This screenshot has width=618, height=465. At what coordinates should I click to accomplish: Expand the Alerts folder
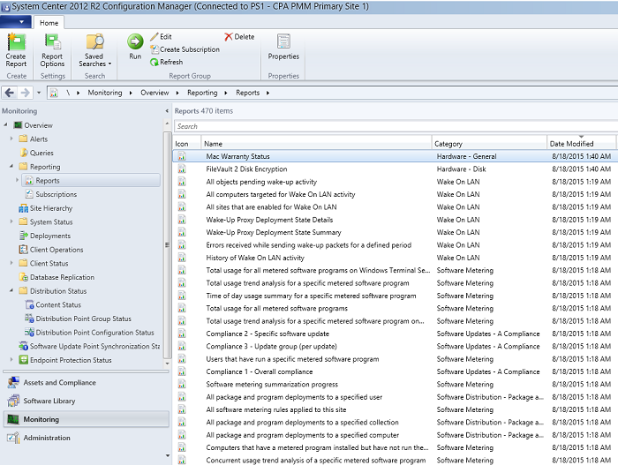pos(11,139)
